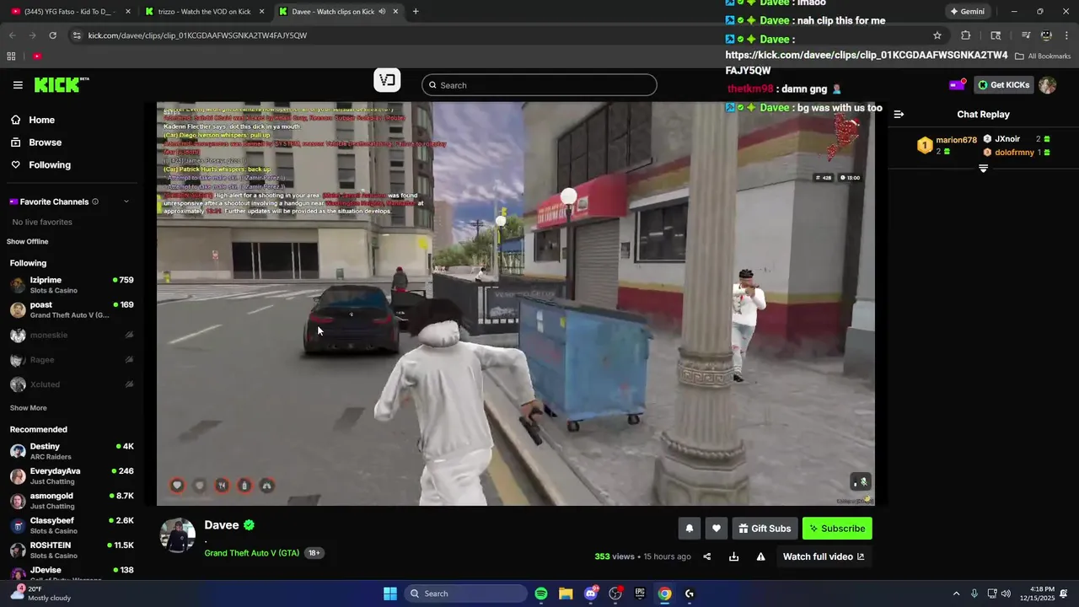Open poast channel from Following
The image size is (1079, 607).
tap(72, 309)
